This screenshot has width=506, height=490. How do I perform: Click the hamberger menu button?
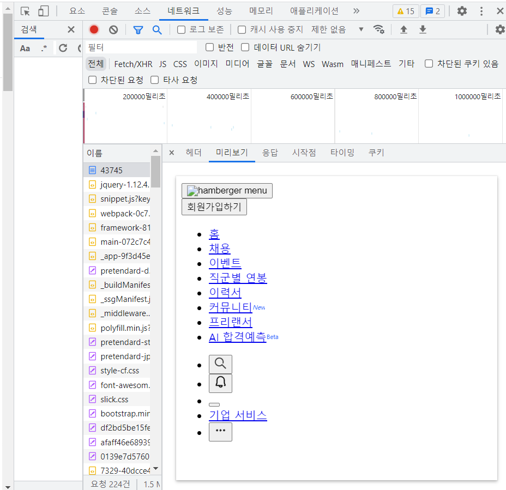click(x=227, y=191)
